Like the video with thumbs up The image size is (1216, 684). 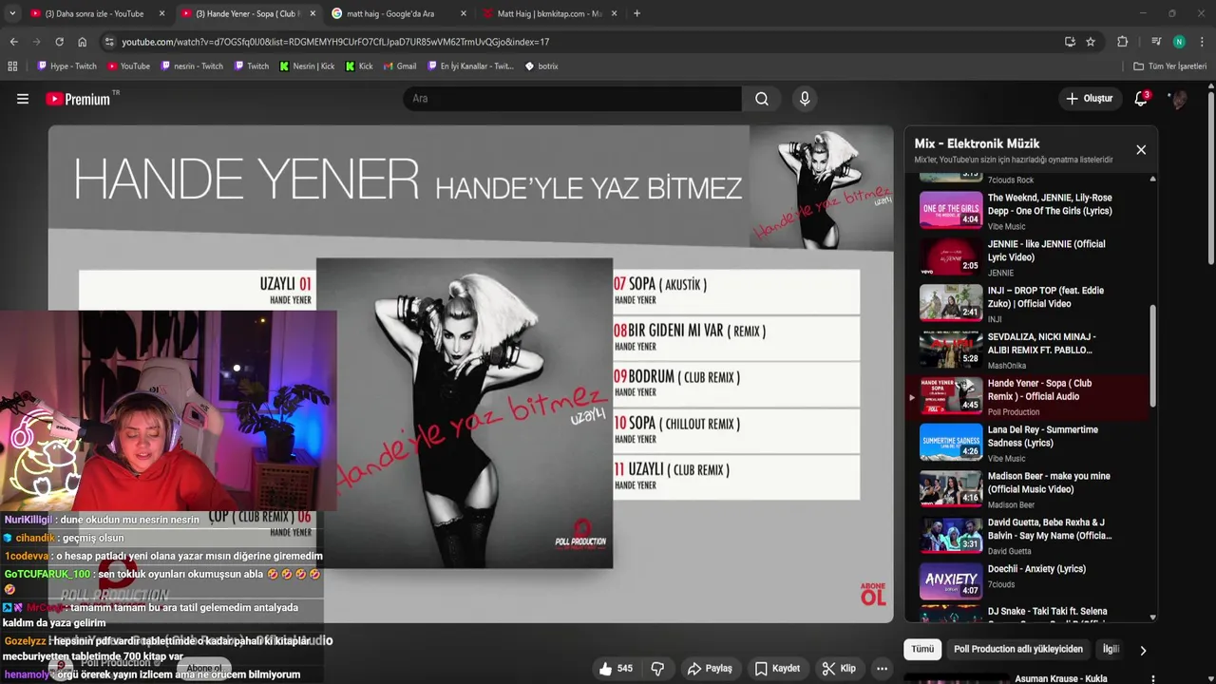[x=616, y=669]
